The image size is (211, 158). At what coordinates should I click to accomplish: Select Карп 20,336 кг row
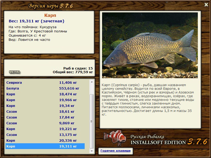pyautogui.click(x=45, y=140)
